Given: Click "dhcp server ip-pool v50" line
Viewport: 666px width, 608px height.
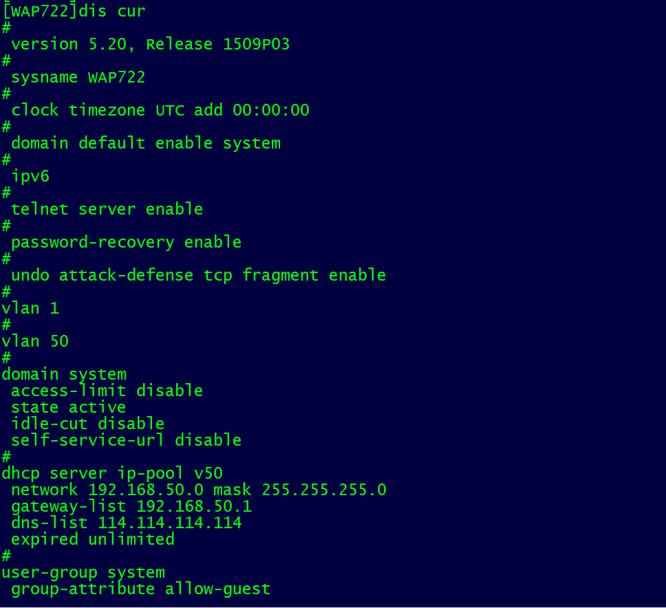Looking at the screenshot, I should [112, 473].
